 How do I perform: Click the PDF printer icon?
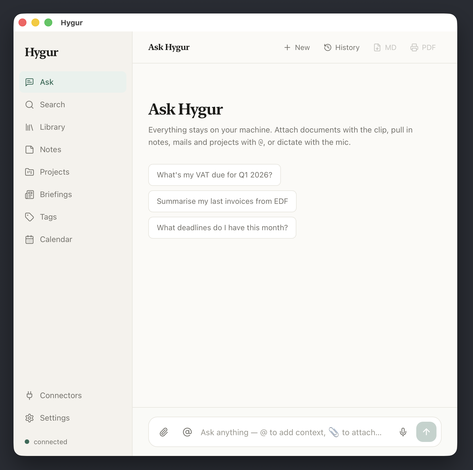tap(414, 47)
